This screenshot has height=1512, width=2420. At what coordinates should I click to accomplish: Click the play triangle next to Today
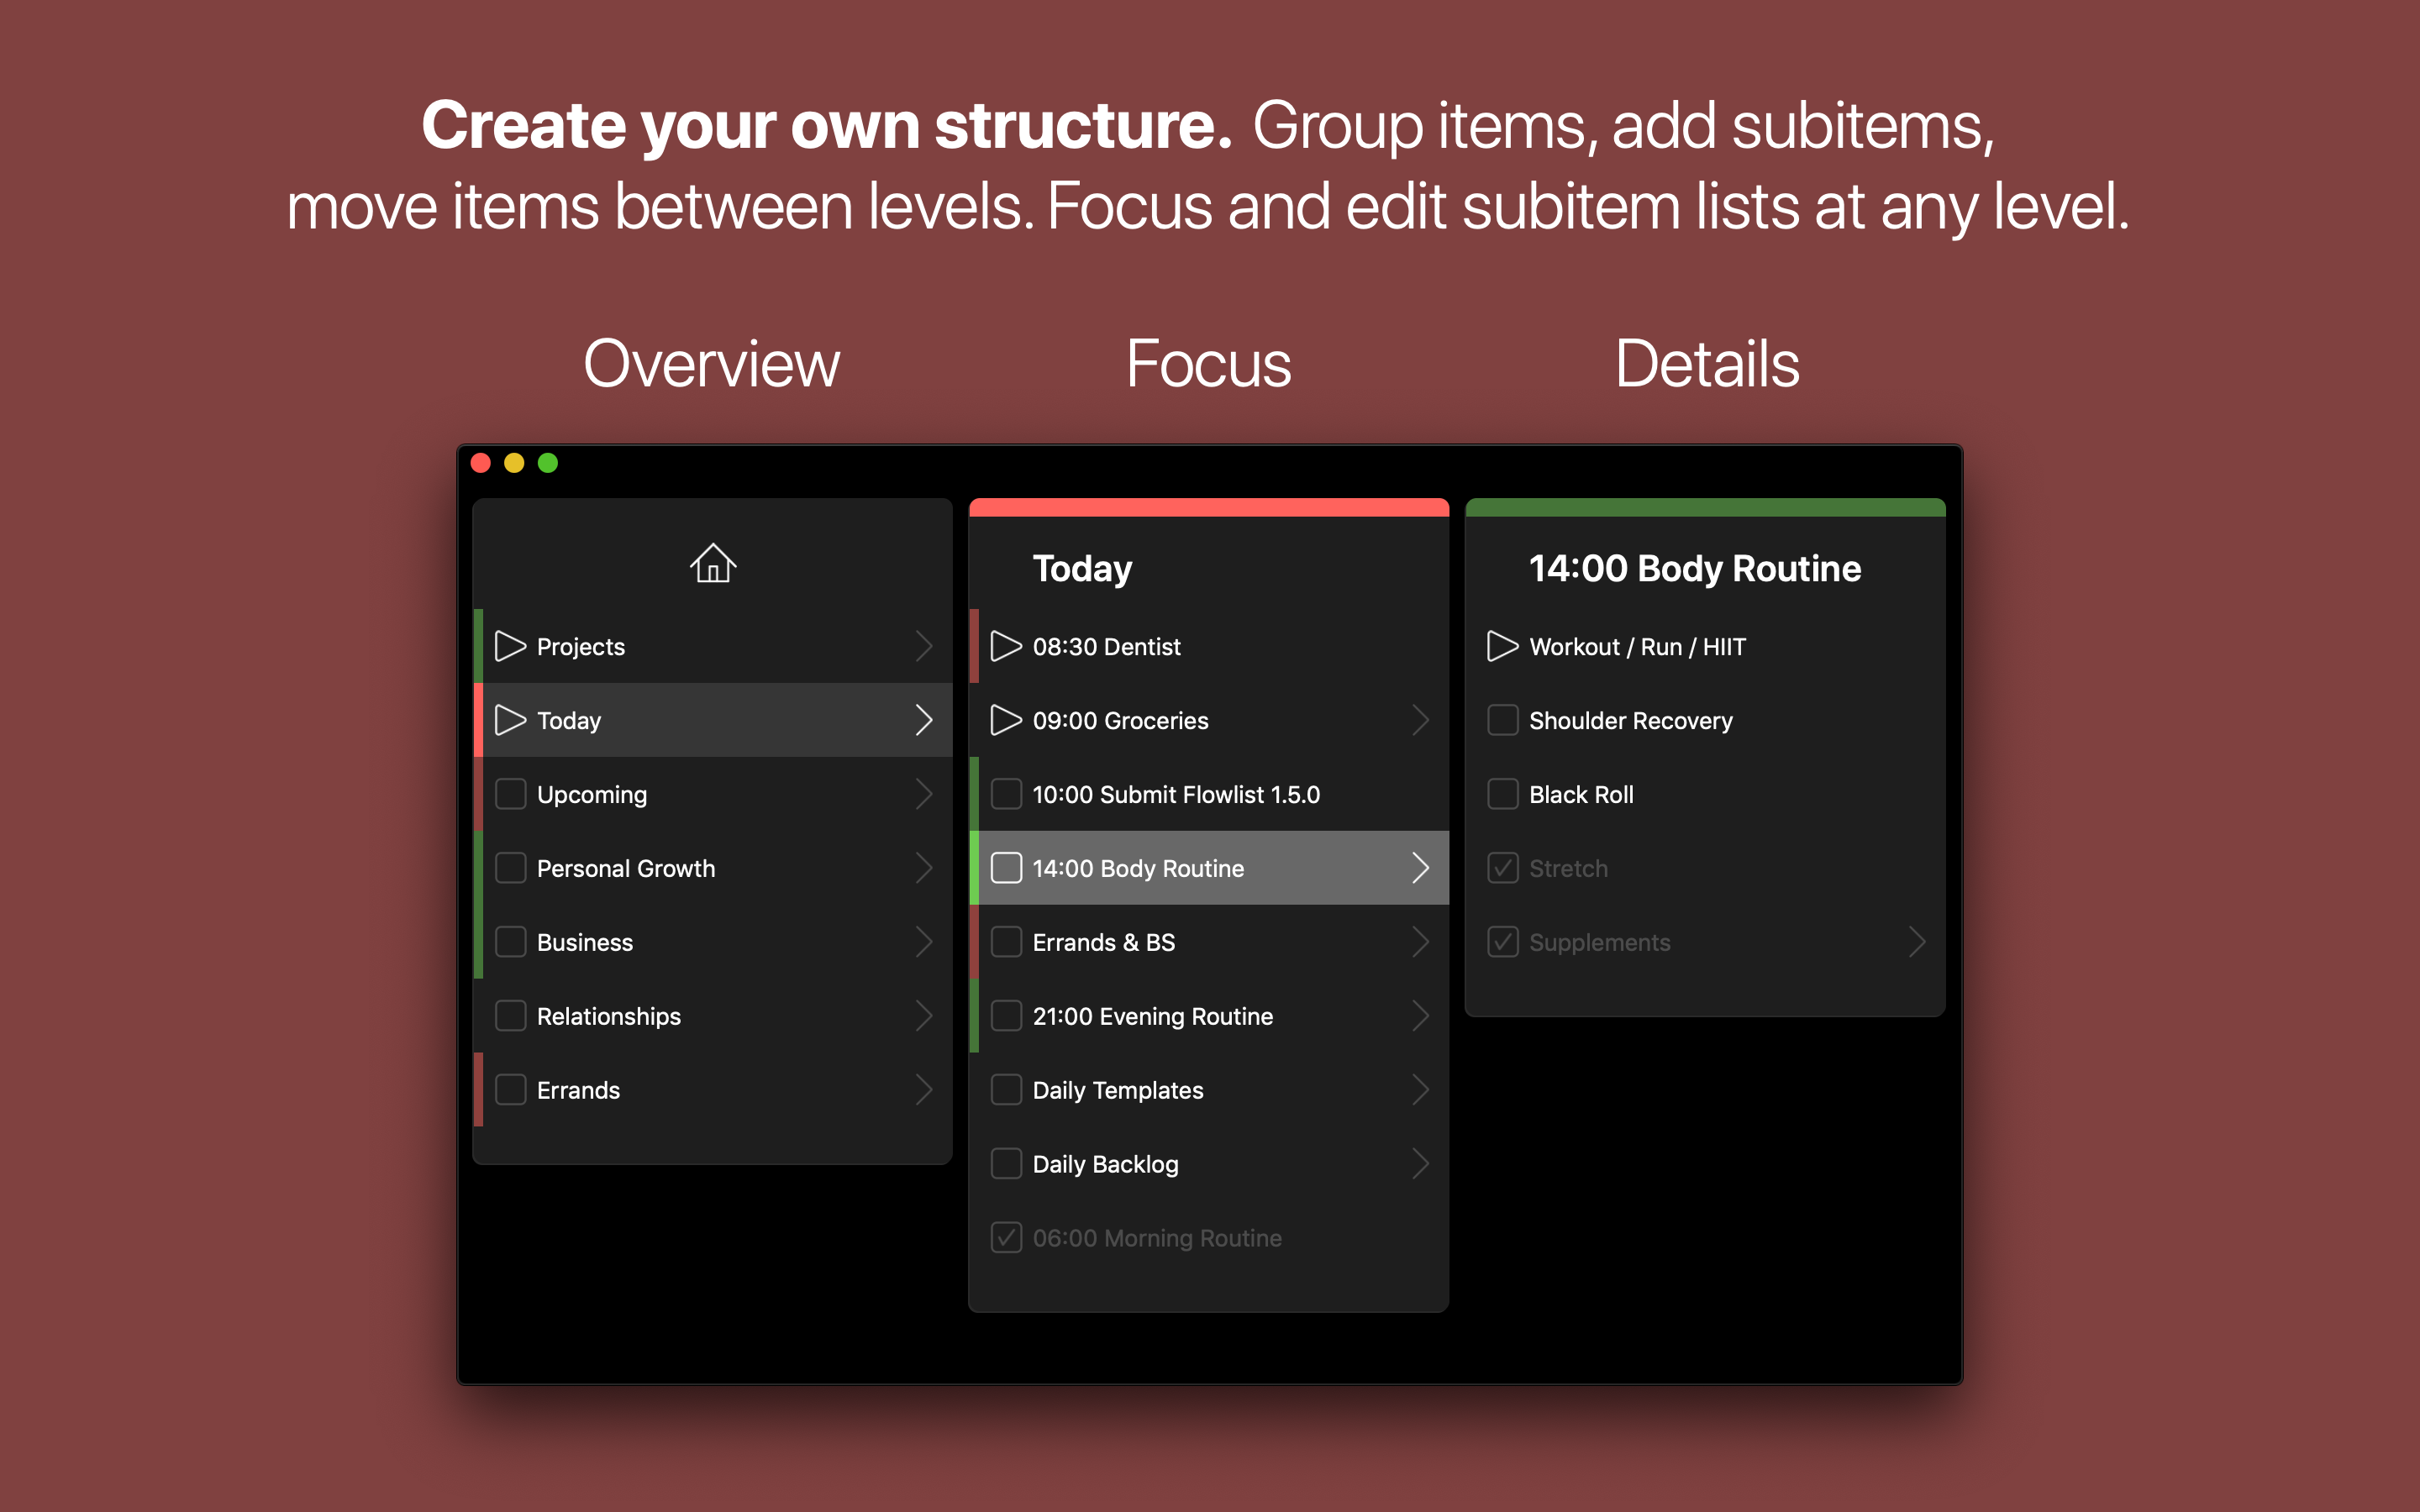pyautogui.click(x=510, y=720)
